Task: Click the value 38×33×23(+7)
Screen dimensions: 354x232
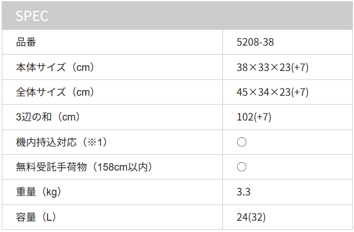Action: [x=273, y=67]
